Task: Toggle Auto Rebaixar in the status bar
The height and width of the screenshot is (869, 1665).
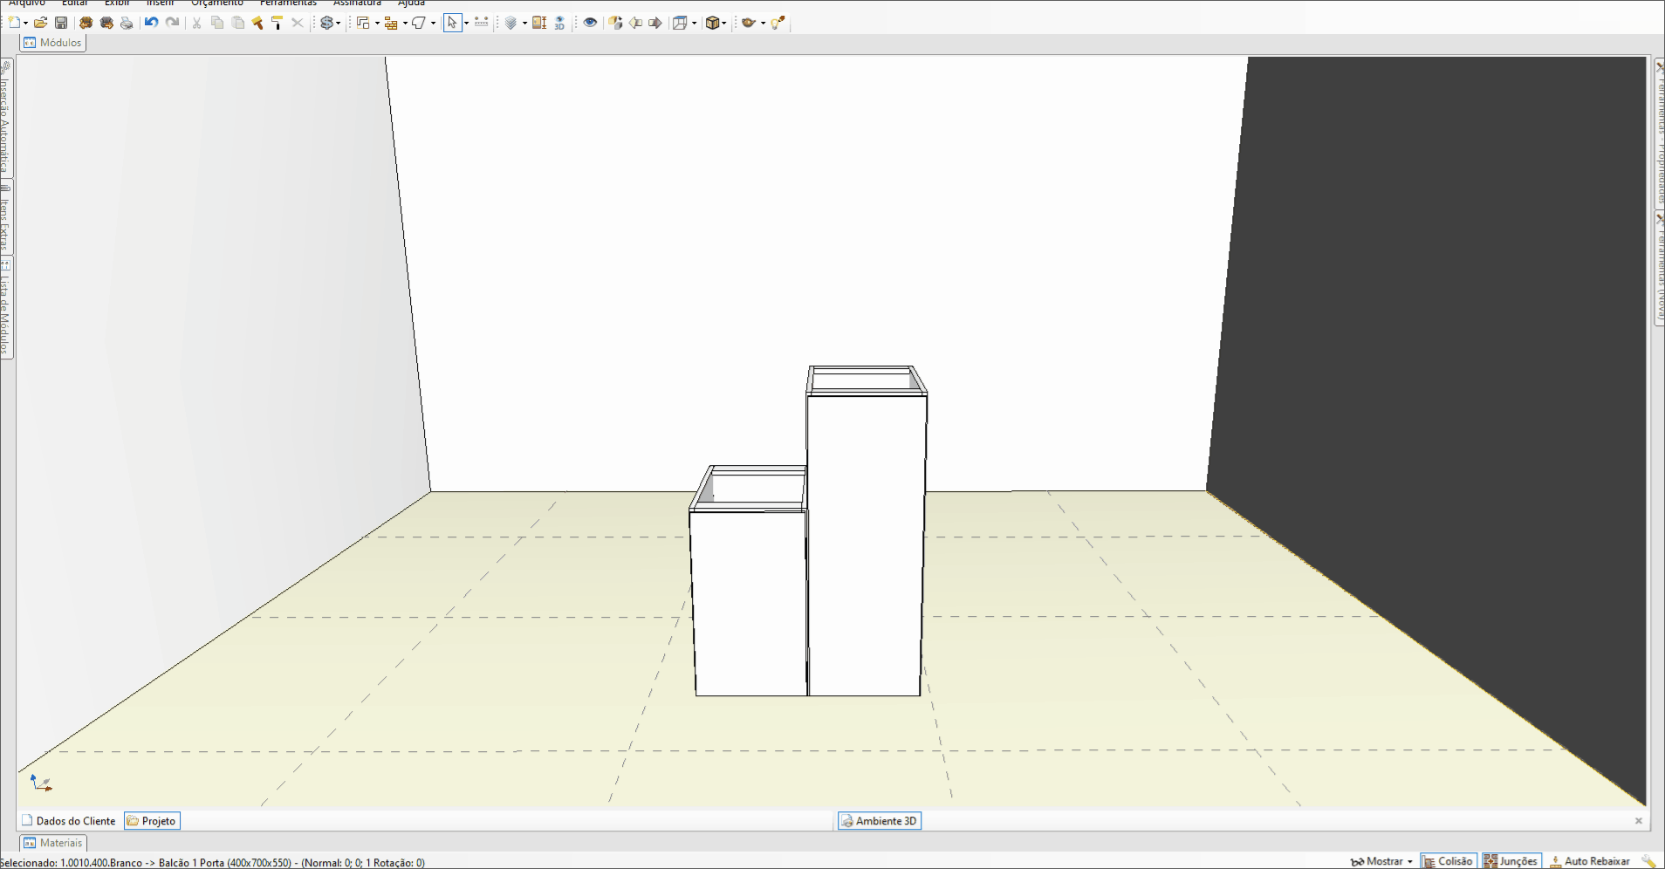Action: 1590,861
